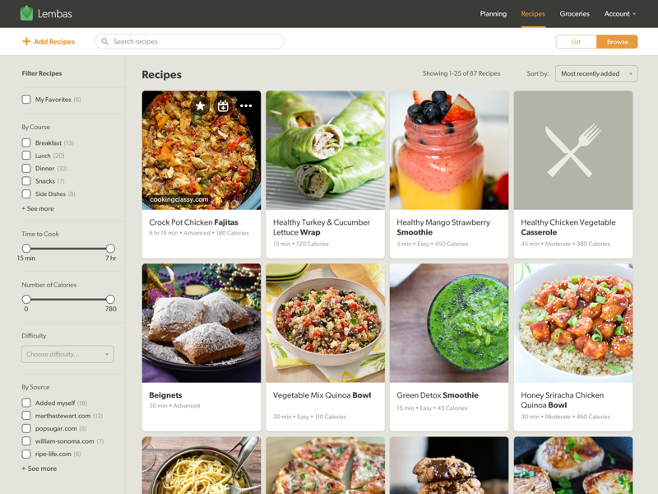Check the Side Dishes course filter
The width and height of the screenshot is (658, 494).
click(26, 193)
